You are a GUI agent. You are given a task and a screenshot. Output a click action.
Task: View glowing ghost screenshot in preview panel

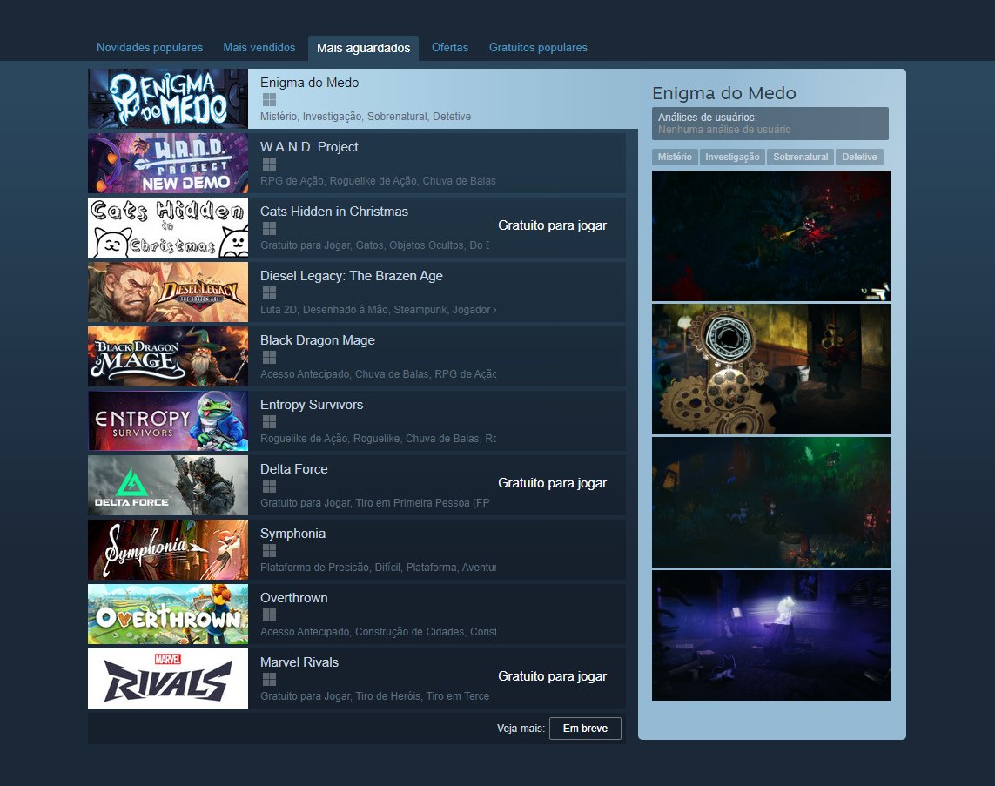pyautogui.click(x=771, y=635)
